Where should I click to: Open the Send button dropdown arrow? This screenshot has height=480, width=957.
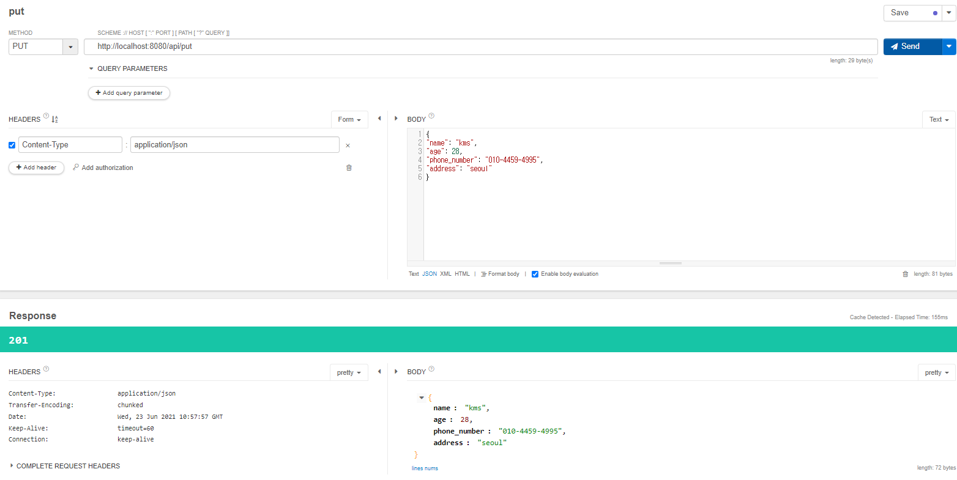[948, 46]
